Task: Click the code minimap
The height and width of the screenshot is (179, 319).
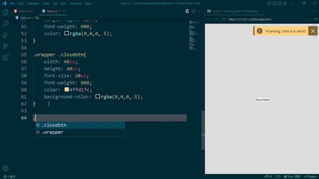Action: pos(194,35)
